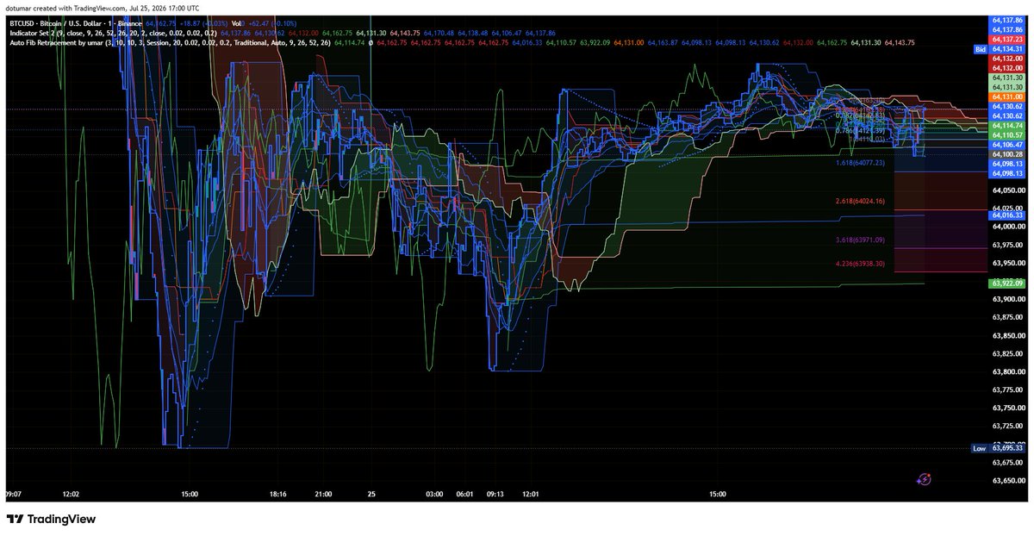Click the 2.618(64024.16) Fibonacci level label
The height and width of the screenshot is (536, 1034).
click(862, 201)
